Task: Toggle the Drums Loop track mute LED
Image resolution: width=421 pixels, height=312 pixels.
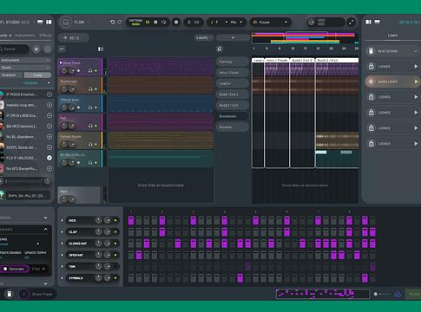Action: (95, 89)
